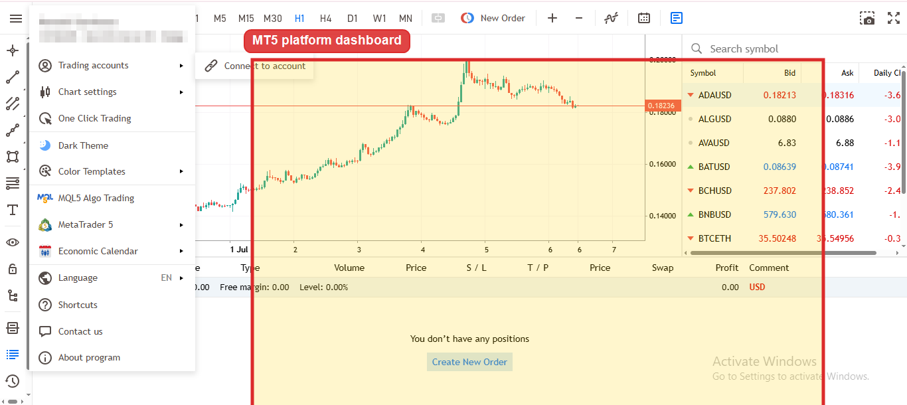Select the BTCETH symbol row
Image resolution: width=907 pixels, height=405 pixels.
(792, 238)
